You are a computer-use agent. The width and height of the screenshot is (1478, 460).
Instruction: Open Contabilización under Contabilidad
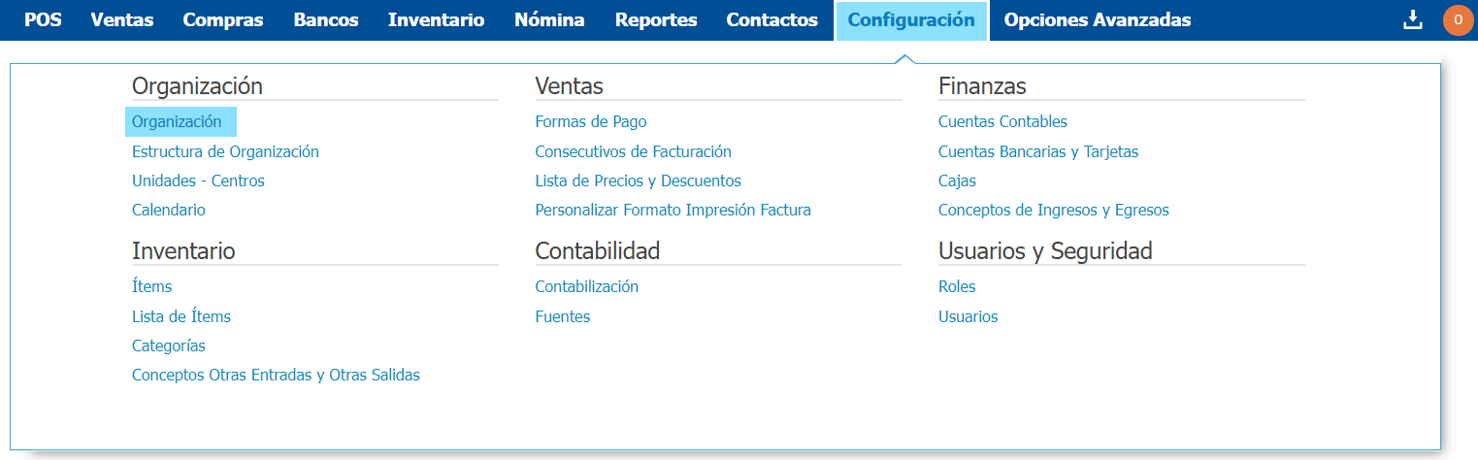(x=586, y=287)
